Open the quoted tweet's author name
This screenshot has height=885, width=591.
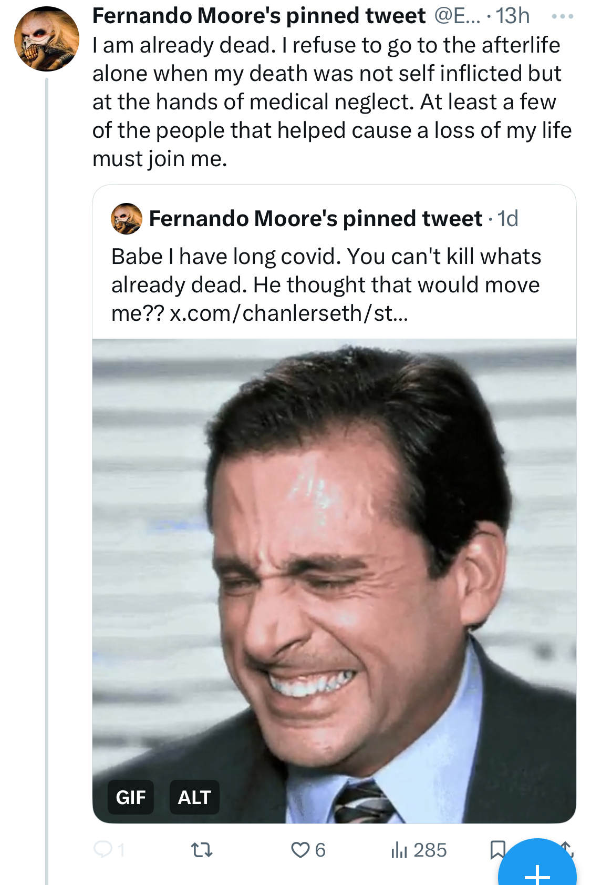[316, 218]
